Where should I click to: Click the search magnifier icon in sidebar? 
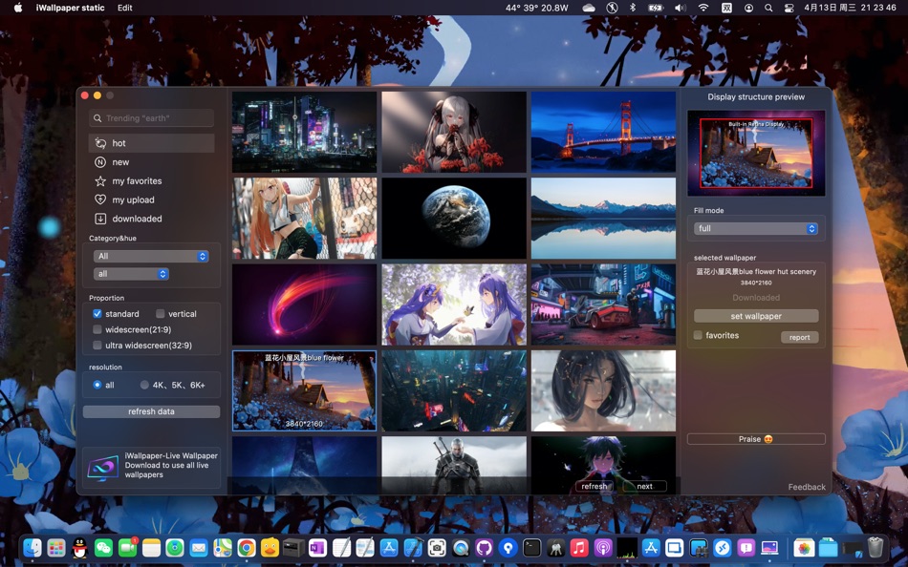click(x=97, y=118)
